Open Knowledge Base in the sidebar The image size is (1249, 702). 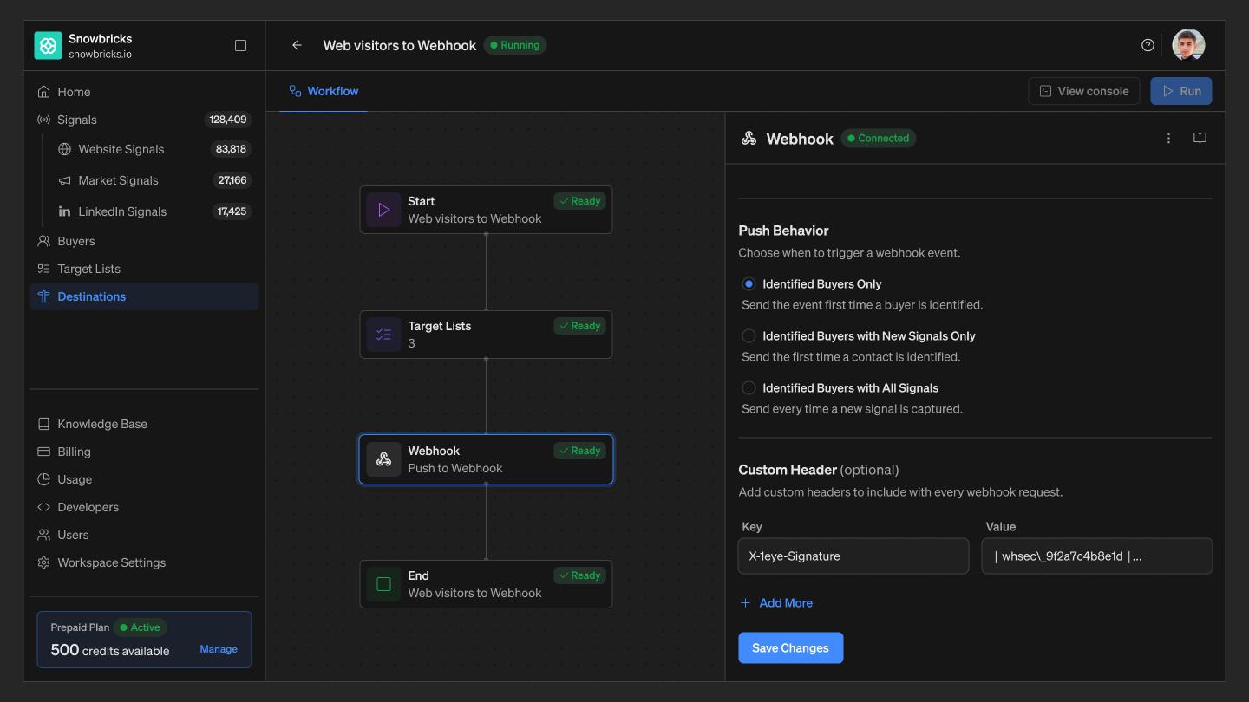pos(144,424)
